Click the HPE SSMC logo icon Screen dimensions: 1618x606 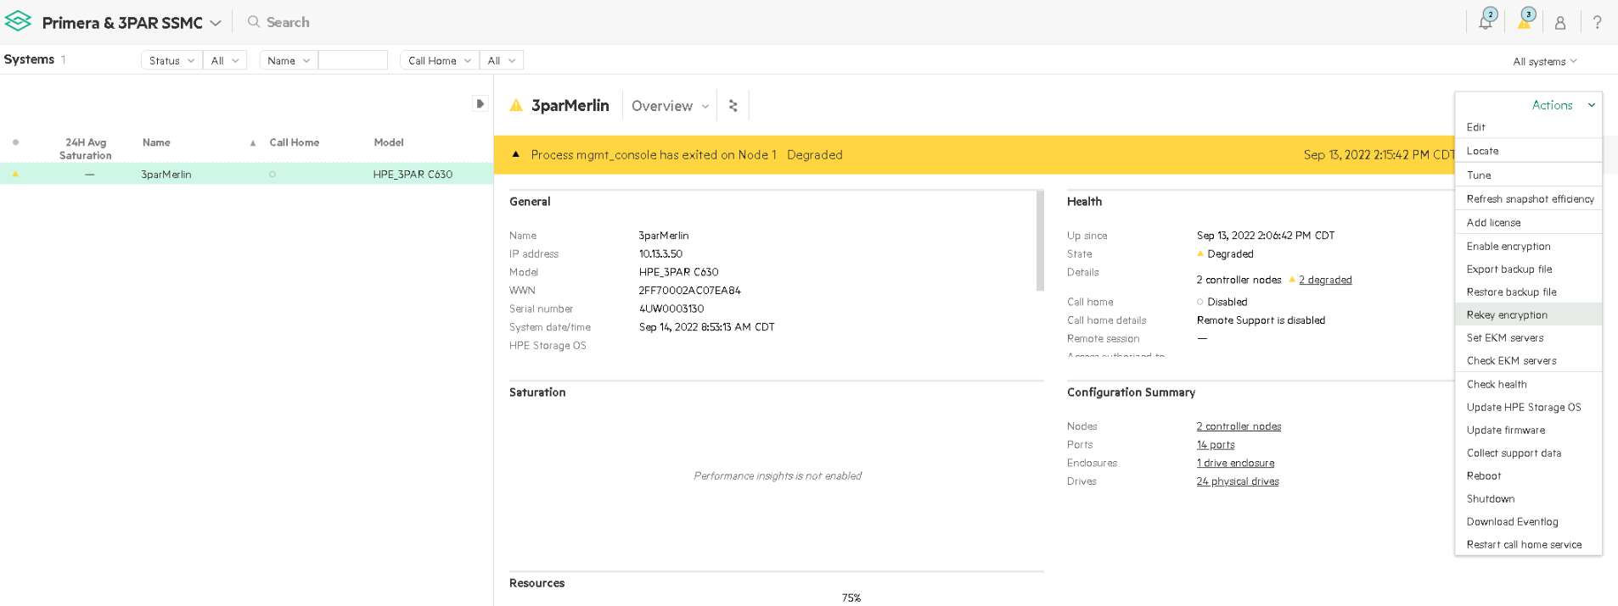(18, 21)
